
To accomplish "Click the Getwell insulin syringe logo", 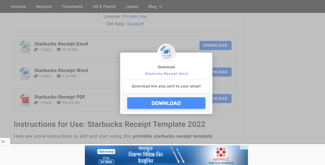I will (x=221, y=156).
